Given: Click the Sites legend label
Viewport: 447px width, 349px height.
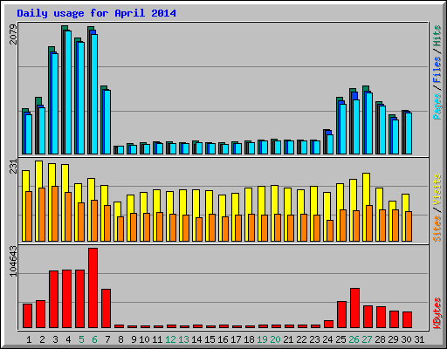Looking at the screenshot, I should tap(437, 229).
